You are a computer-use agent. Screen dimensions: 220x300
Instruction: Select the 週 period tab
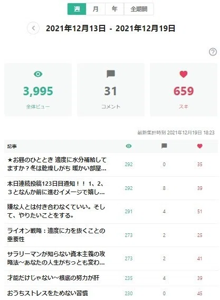[77, 9]
